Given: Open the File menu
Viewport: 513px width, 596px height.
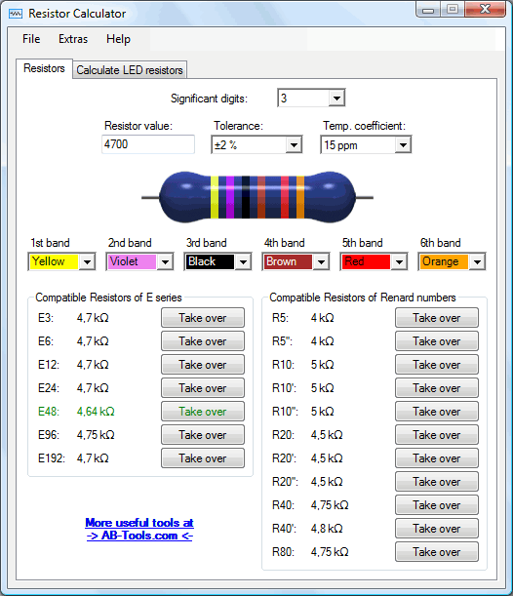Looking at the screenshot, I should pyautogui.click(x=31, y=39).
